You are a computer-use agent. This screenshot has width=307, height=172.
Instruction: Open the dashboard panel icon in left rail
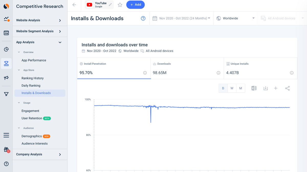[6, 33]
